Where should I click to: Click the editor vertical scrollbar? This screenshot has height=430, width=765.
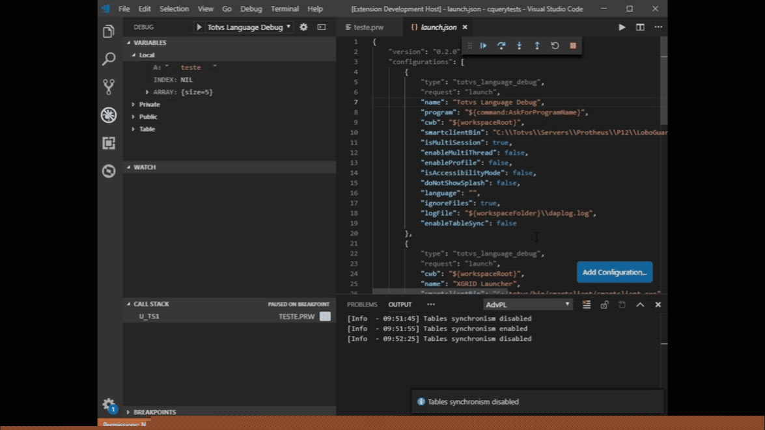664,81
